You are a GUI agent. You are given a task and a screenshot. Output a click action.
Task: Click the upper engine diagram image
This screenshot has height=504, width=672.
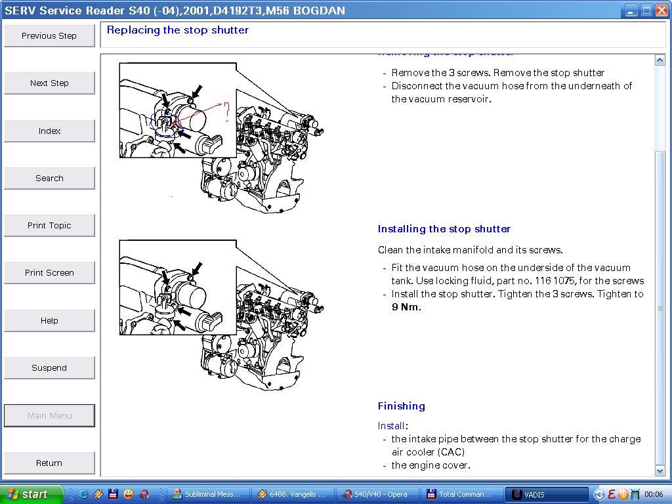pyautogui.click(x=222, y=138)
